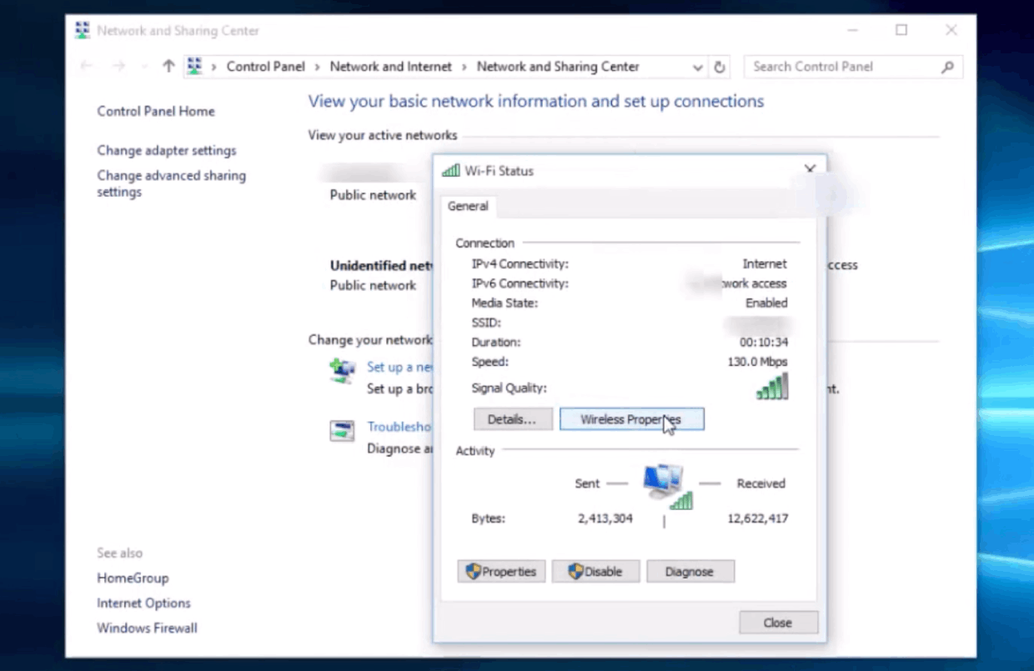Screen dimensions: 1034x671
Task: Click the Properties button
Action: 501,572
